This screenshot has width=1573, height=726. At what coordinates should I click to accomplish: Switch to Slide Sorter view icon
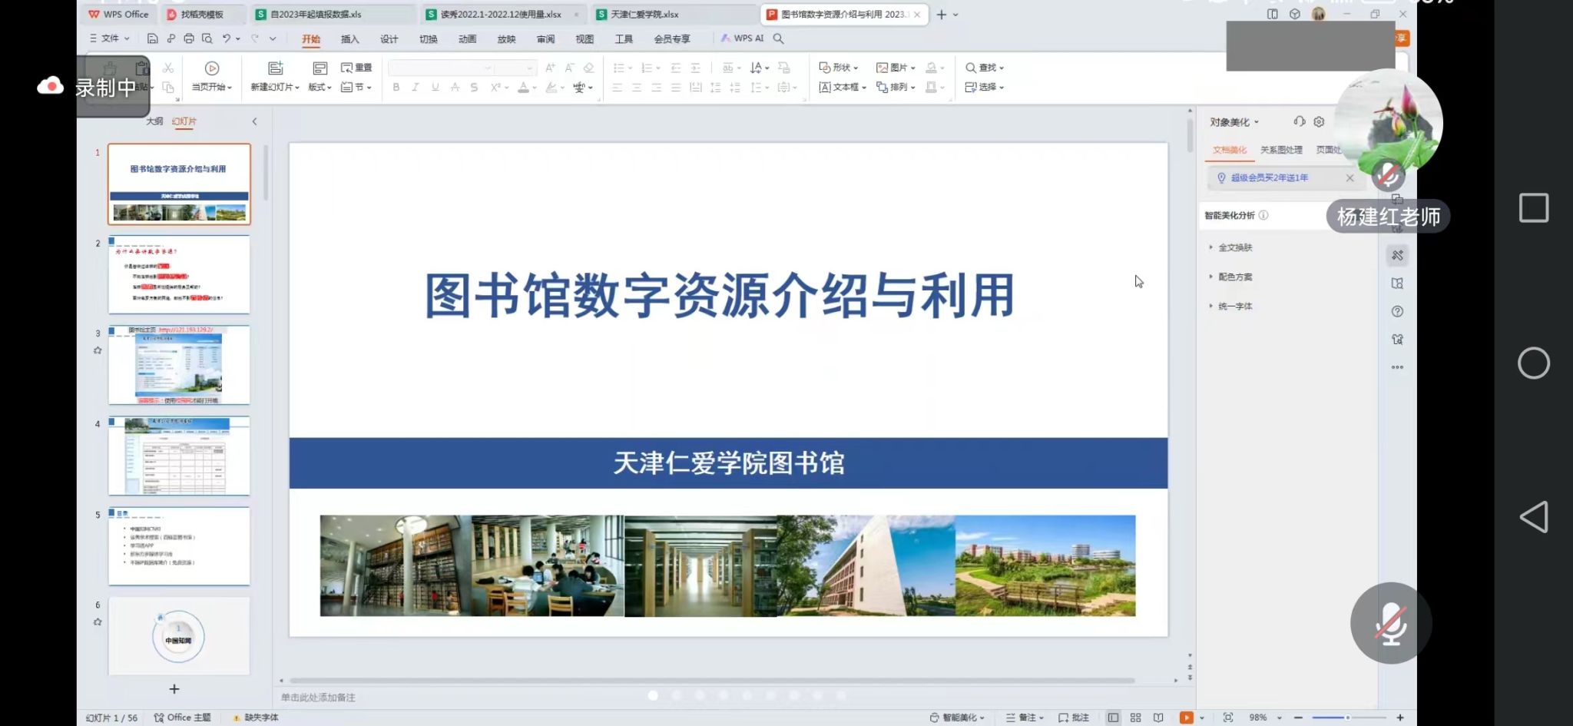tap(1135, 718)
